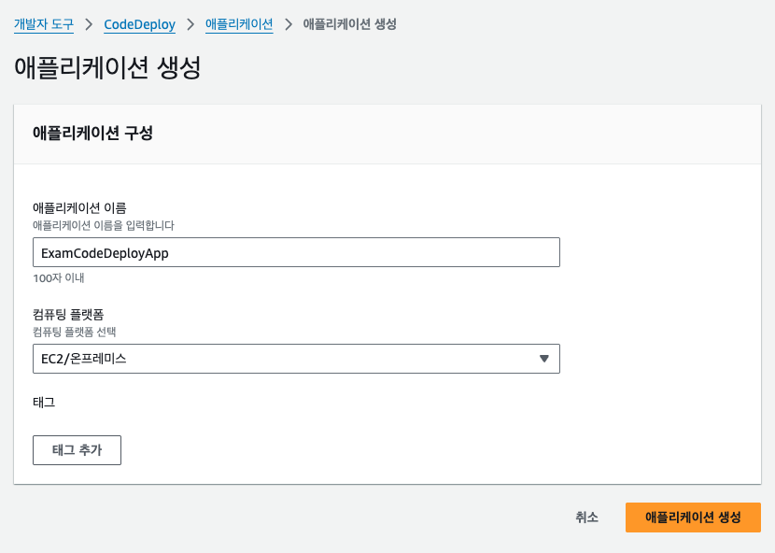775x553 pixels.
Task: Click the chevron before 애플리케이션 생성 breadcrumb
Action: (289, 24)
